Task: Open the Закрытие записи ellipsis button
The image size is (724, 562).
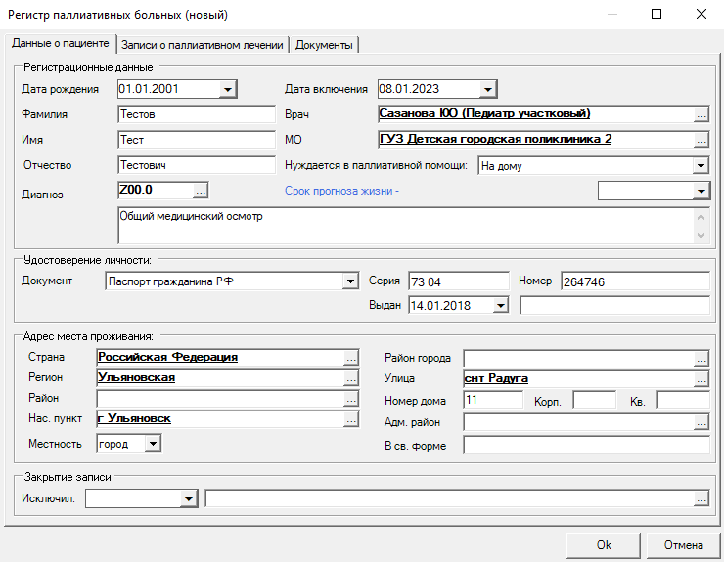Action: (701, 498)
